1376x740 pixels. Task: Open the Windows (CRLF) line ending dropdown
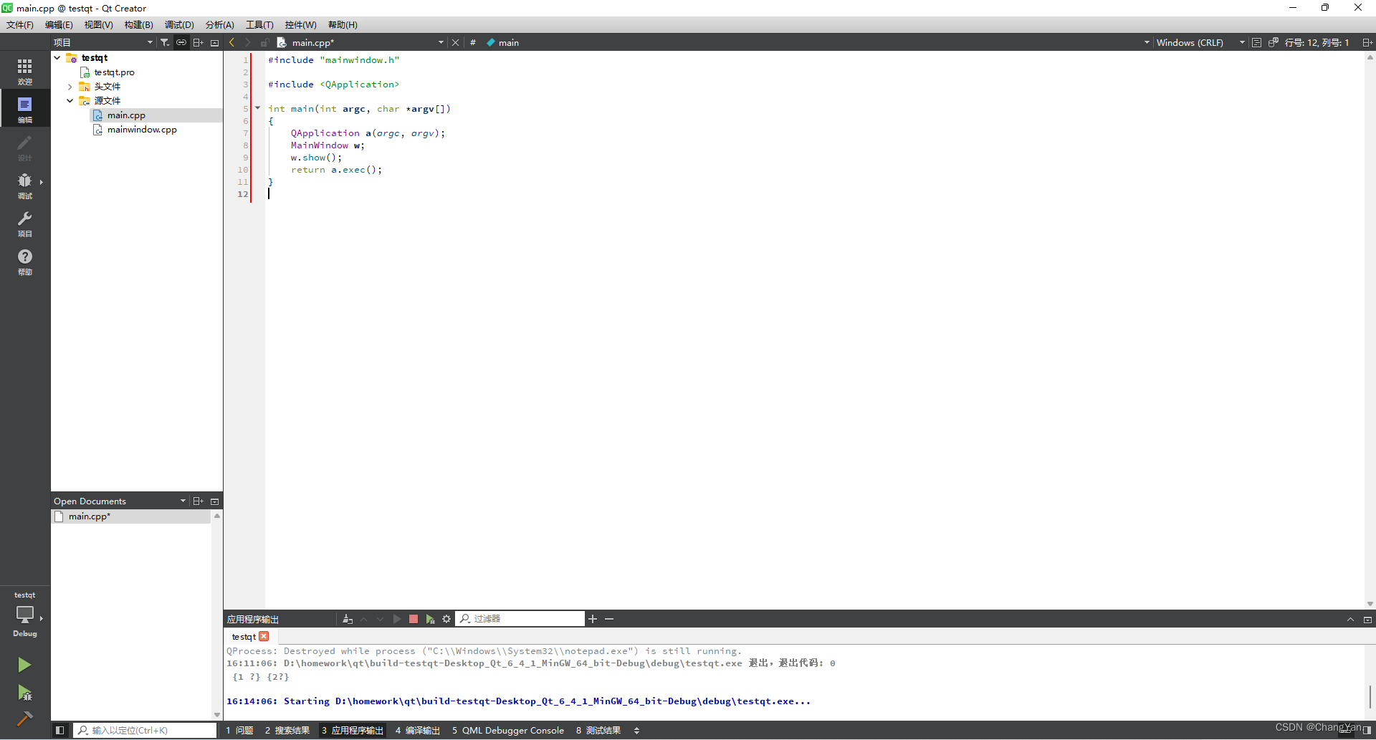point(1200,42)
